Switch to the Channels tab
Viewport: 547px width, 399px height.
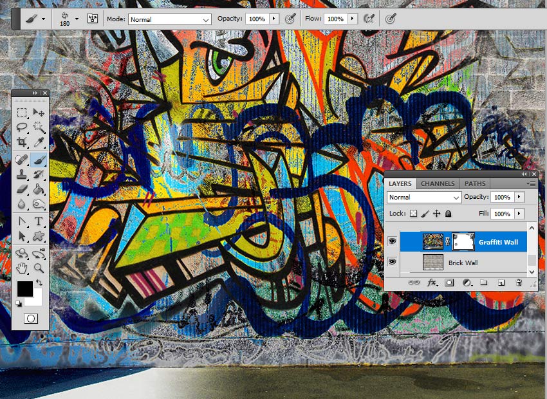[438, 184]
